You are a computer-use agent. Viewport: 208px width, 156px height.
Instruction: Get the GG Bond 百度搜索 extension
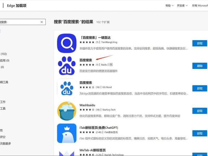200,88
